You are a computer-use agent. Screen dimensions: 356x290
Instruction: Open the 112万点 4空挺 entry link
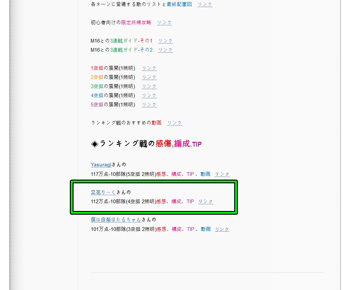206,202
